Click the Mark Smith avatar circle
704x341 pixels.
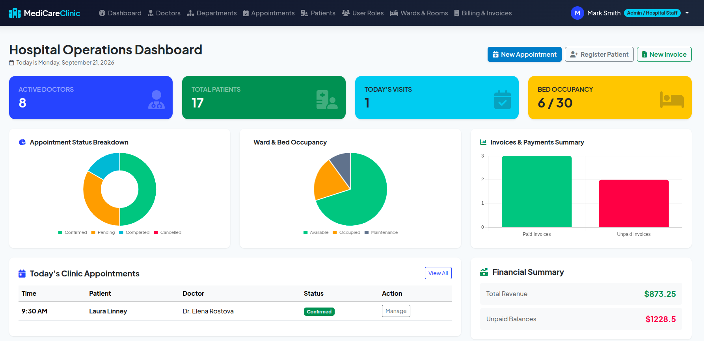[x=577, y=13]
